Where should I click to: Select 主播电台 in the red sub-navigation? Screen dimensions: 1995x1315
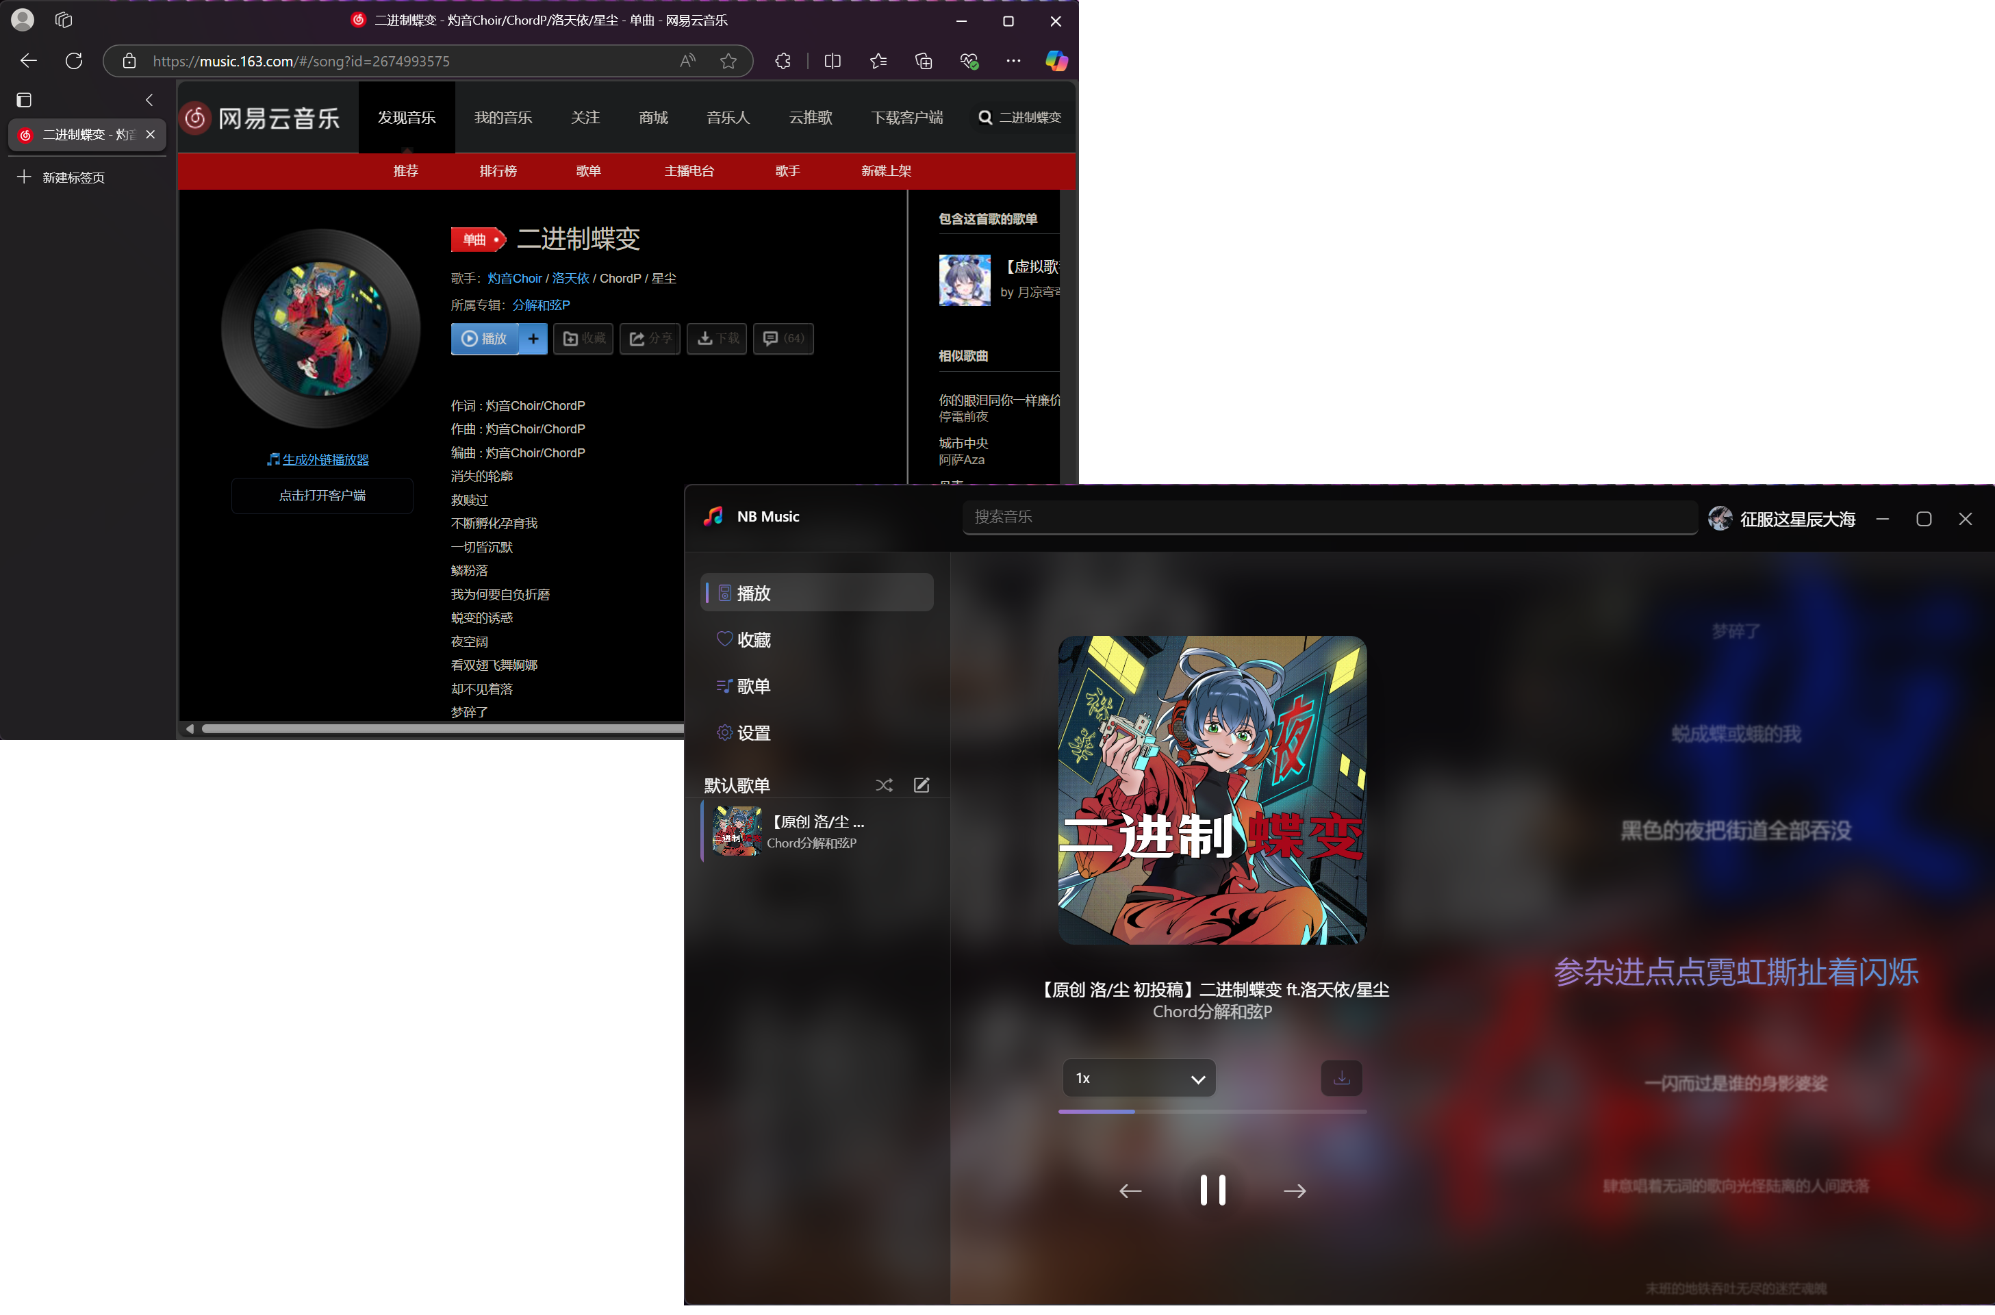689,171
